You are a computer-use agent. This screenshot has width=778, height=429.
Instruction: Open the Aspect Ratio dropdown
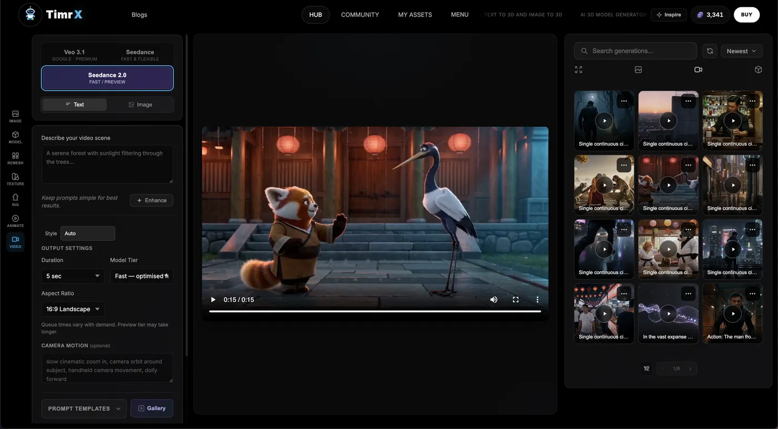click(x=73, y=309)
